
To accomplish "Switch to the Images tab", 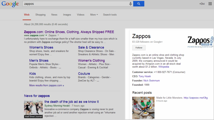I will coord(67,15).
